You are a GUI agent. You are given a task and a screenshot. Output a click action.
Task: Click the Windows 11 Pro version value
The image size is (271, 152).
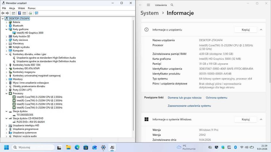209,130
